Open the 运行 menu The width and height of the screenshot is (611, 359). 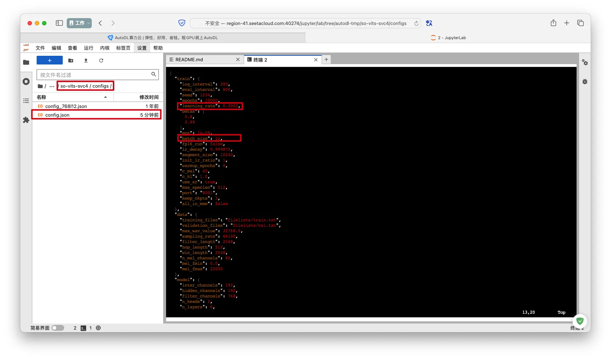(88, 48)
